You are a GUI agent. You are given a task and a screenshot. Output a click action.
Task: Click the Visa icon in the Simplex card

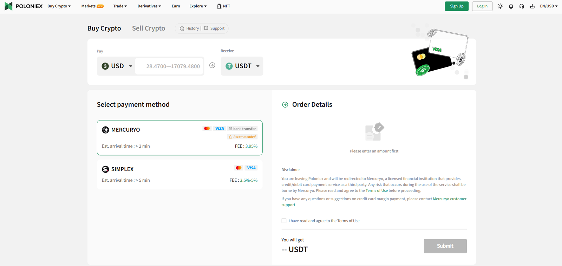click(251, 168)
